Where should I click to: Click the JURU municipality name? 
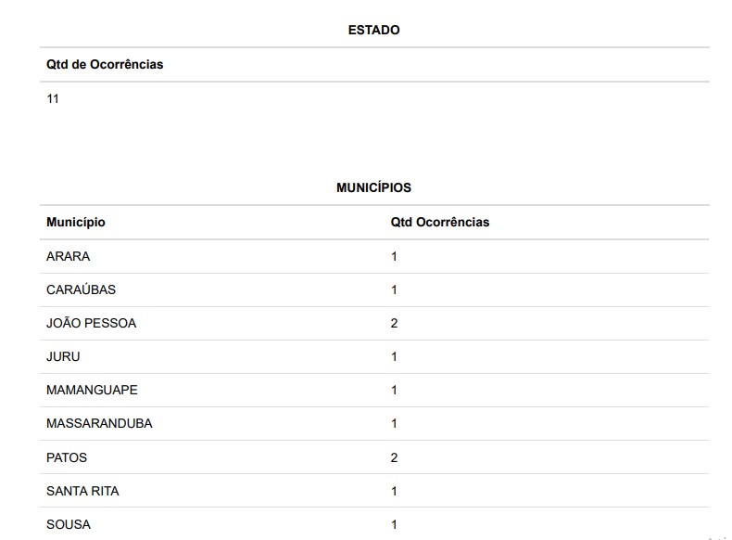pyautogui.click(x=63, y=356)
